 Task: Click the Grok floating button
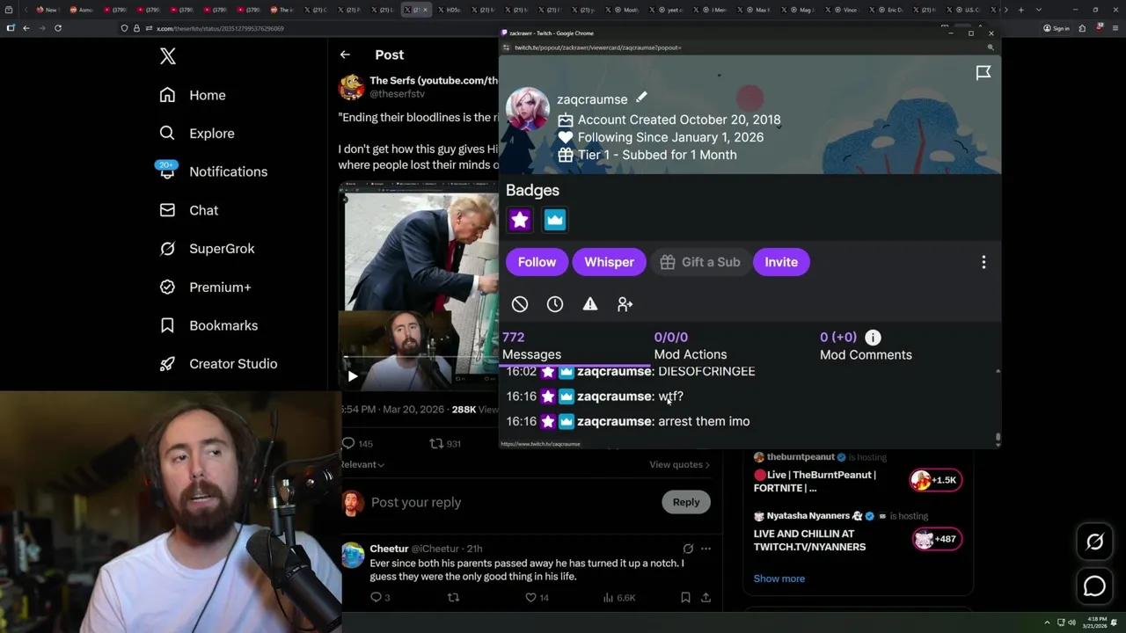(x=1094, y=542)
